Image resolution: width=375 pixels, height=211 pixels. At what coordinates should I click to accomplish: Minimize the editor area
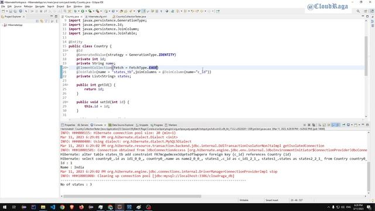click(363, 16)
